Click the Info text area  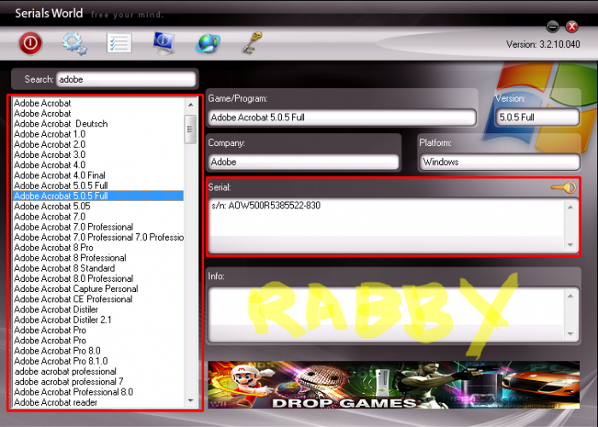coord(386,313)
